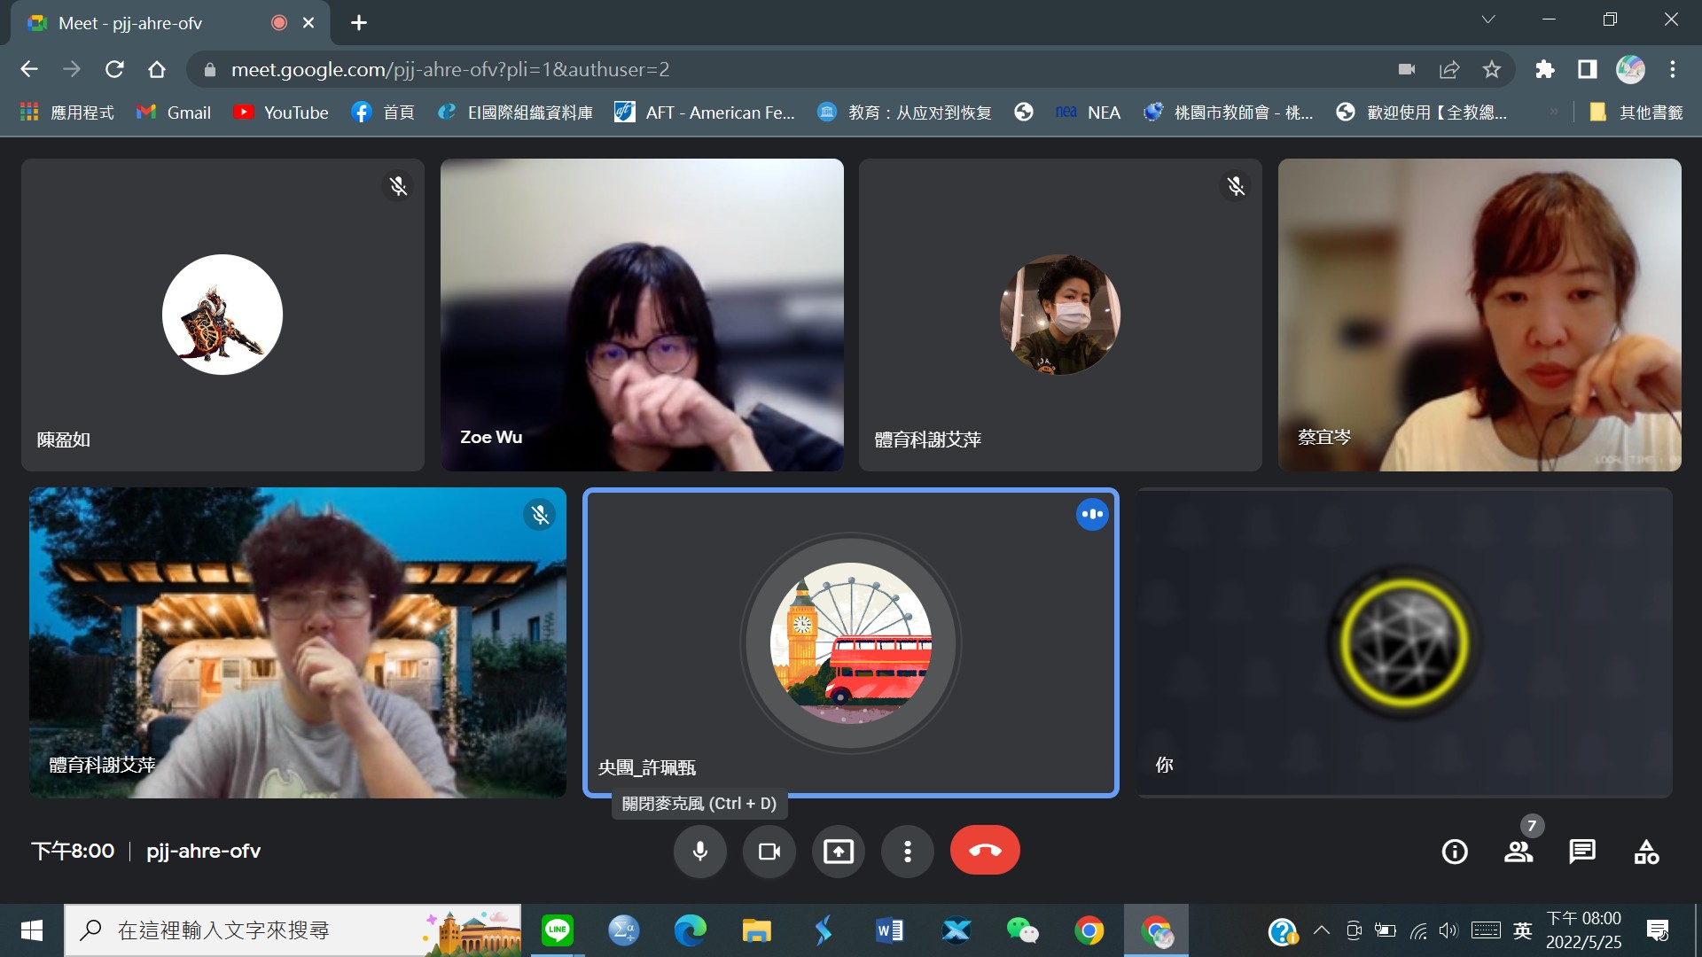Open volume control in tray
This screenshot has height=957, width=1702.
(x=1448, y=930)
